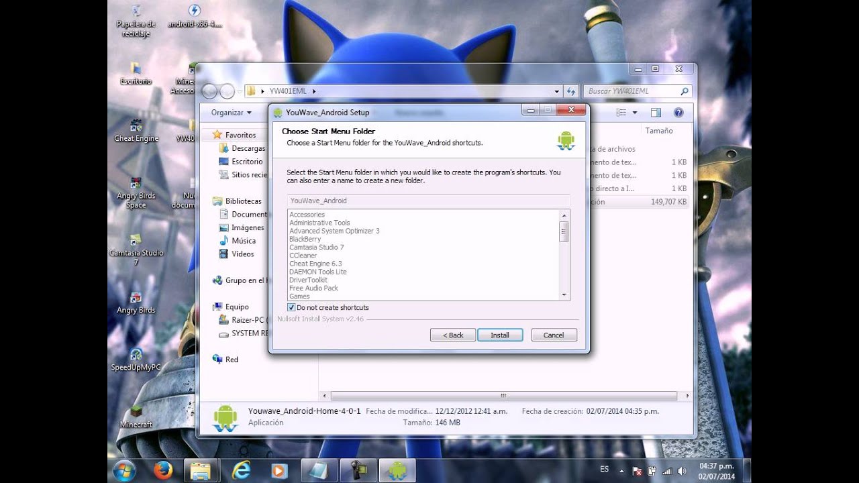Click the Explorer refresh button
Image resolution: width=859 pixels, height=483 pixels.
571,91
